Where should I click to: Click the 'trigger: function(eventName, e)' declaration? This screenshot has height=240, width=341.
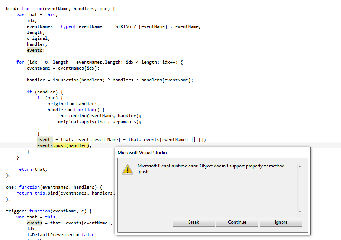tap(49, 211)
